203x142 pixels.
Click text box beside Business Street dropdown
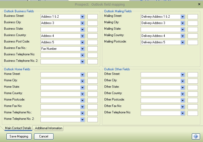coord(92,17)
